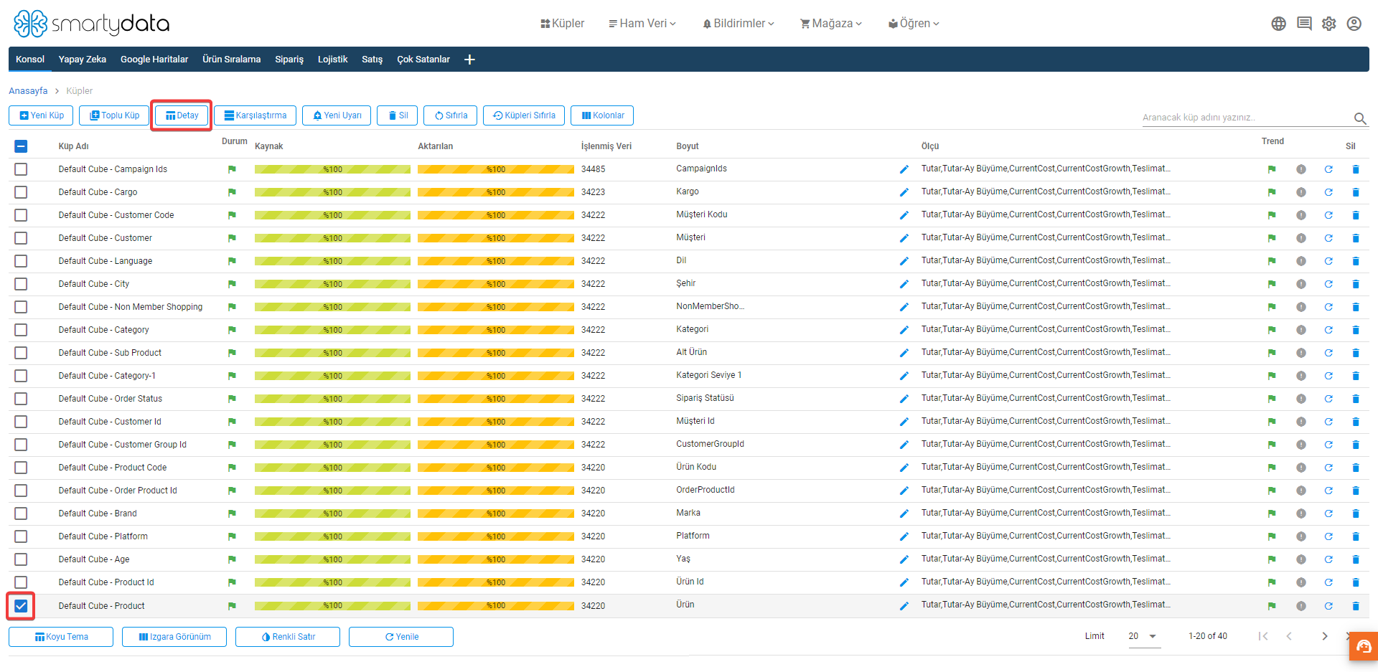Tick the Default Cube - Order Status checkbox
This screenshot has width=1378, height=672.
pyautogui.click(x=21, y=399)
